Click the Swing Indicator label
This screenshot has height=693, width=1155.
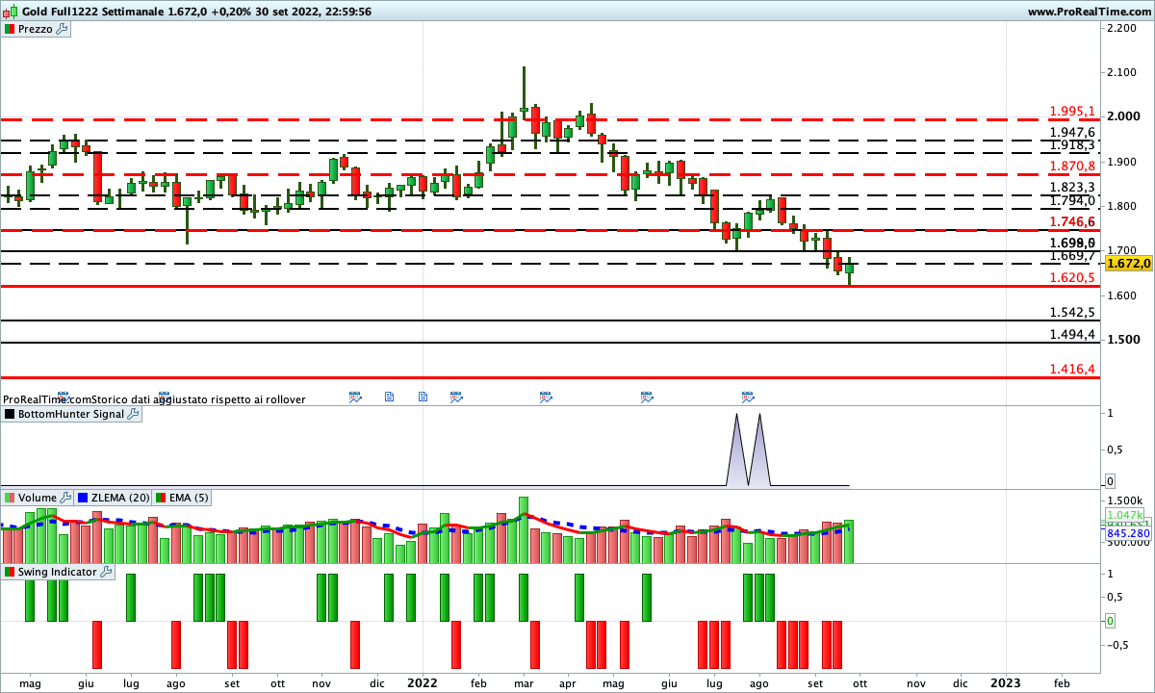click(57, 572)
